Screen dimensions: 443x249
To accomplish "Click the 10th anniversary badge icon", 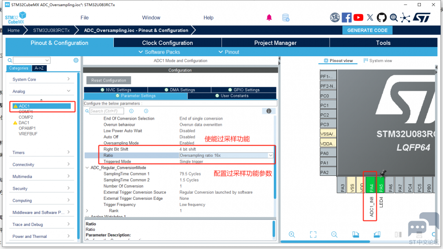I will tap(335, 18).
